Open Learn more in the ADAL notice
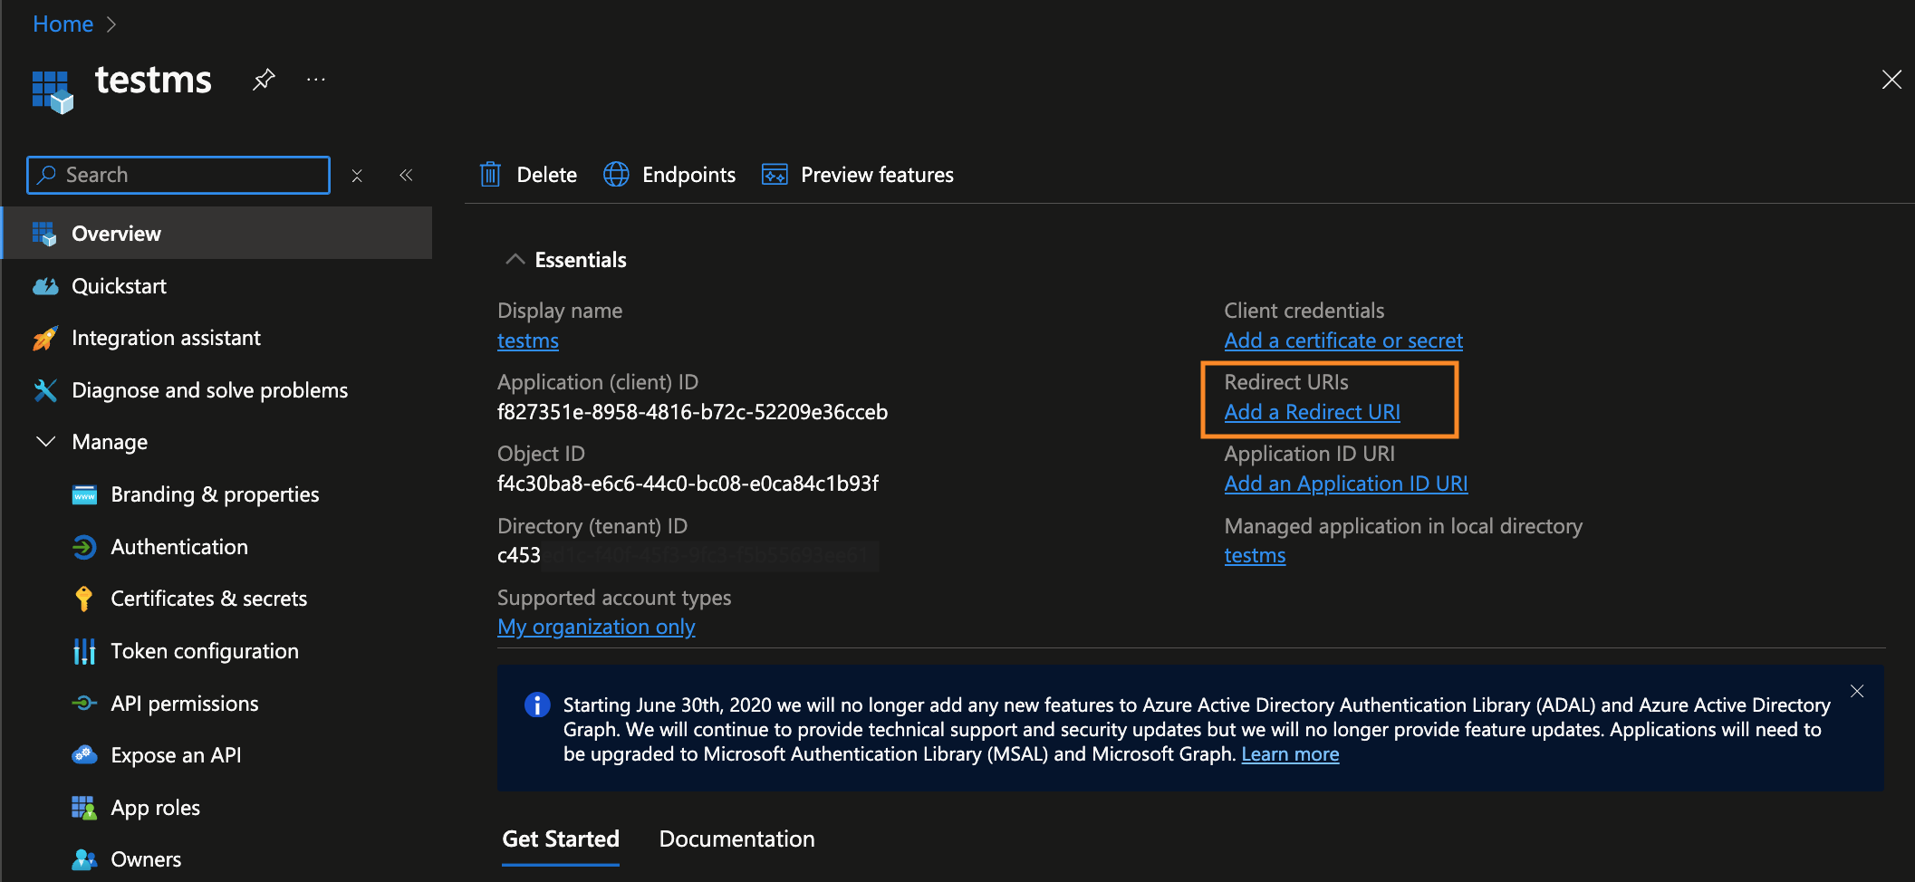The width and height of the screenshot is (1915, 882). [1290, 754]
